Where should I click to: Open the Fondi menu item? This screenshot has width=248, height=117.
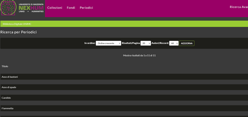(x=71, y=8)
